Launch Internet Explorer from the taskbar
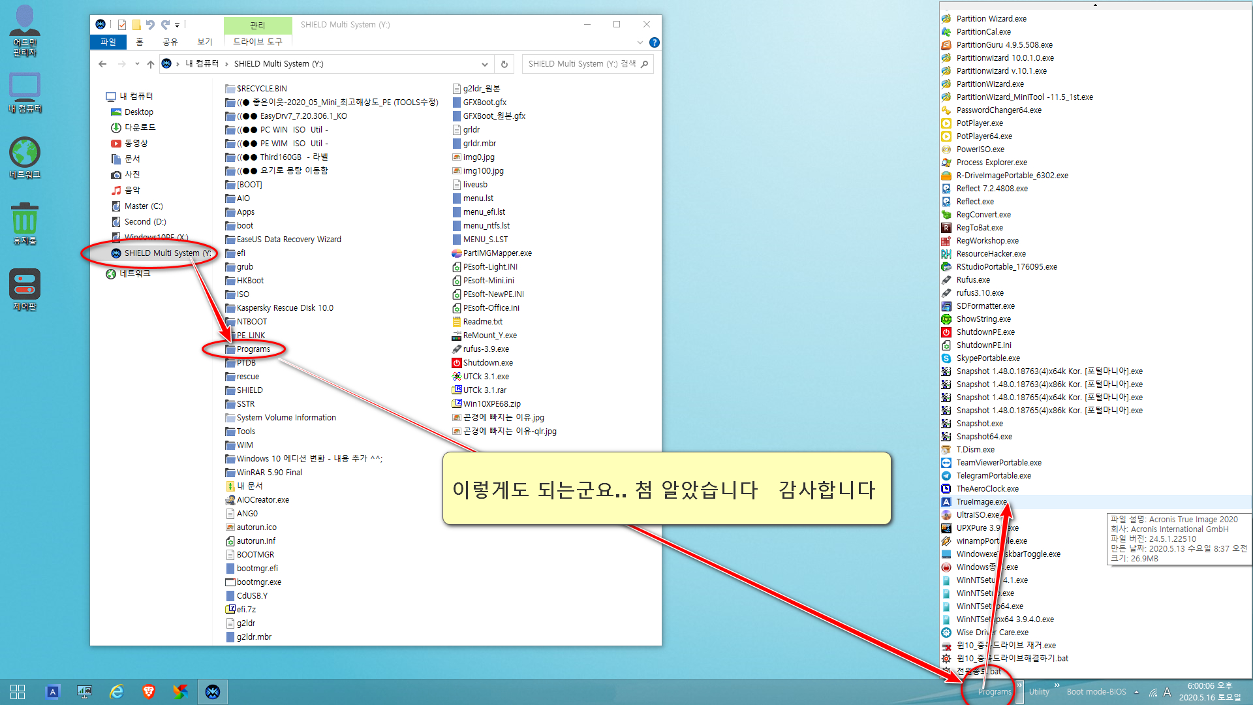The image size is (1253, 705). point(116,692)
